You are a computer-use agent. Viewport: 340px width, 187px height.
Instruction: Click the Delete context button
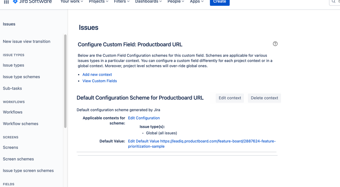coord(264,98)
